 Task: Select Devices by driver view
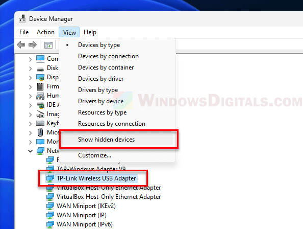(x=117, y=79)
